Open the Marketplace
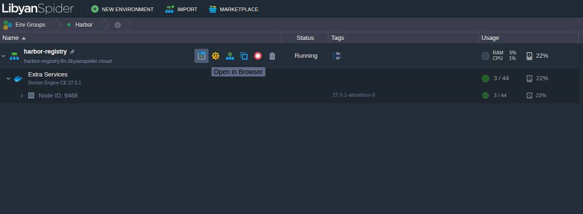583x214 pixels. point(233,9)
